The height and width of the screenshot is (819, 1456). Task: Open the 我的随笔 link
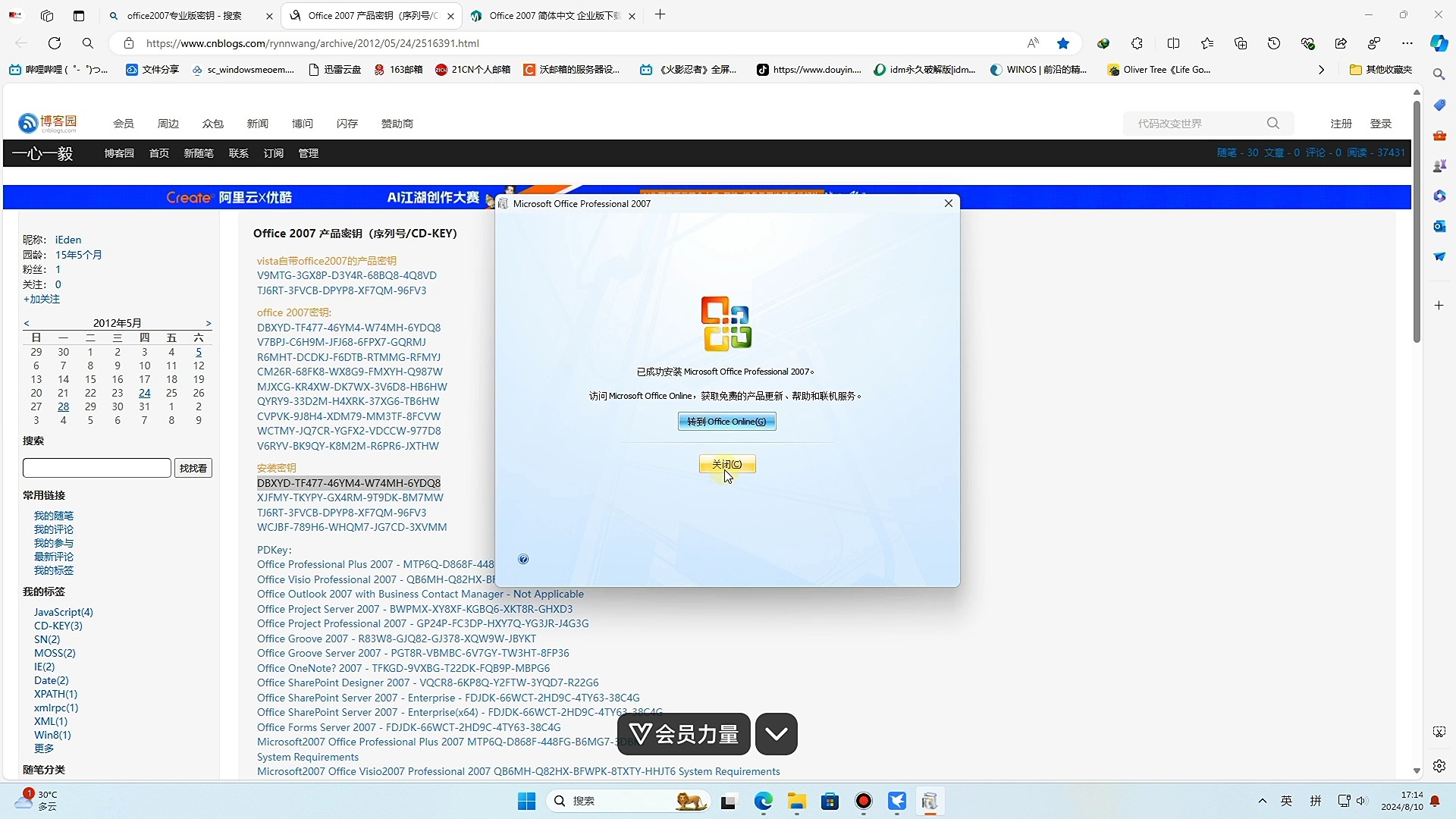tap(54, 516)
